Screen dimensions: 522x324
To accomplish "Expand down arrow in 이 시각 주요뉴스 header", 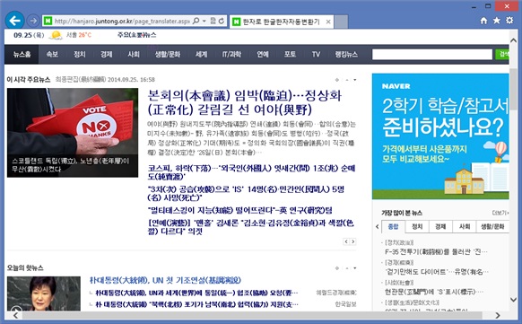I will 355,80.
